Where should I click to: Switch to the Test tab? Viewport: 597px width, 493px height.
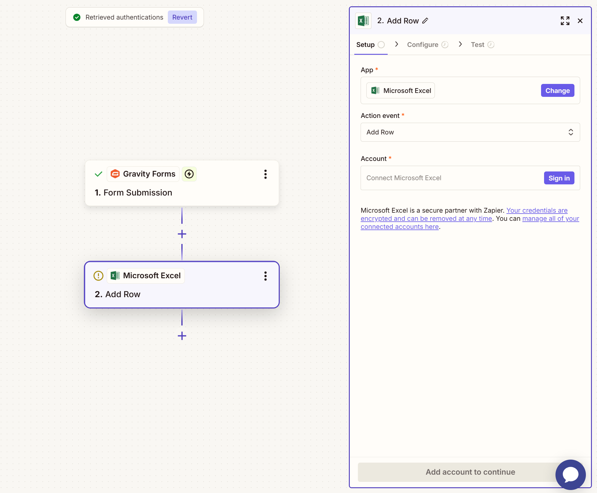click(x=477, y=44)
